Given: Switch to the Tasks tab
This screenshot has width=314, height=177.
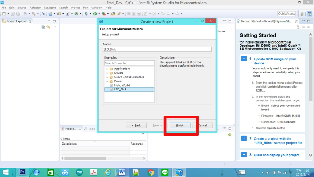Looking at the screenshot, I should (x=90, y=129).
